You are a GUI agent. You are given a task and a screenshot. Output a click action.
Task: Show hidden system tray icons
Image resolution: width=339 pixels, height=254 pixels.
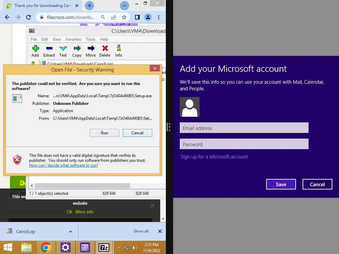click(x=119, y=248)
